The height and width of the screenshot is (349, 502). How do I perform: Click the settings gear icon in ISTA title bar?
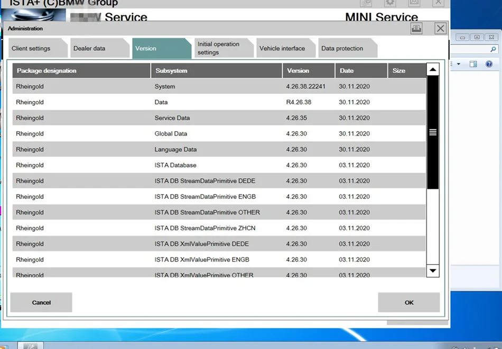point(390,3)
